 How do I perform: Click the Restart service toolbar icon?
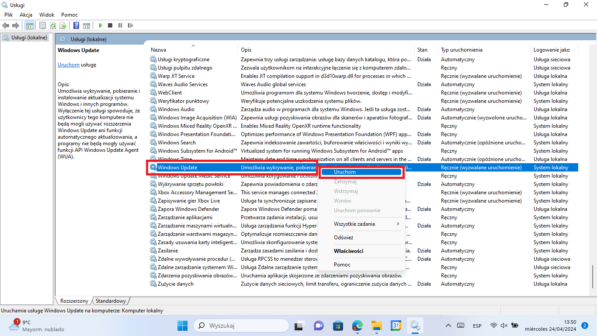pyautogui.click(x=130, y=25)
